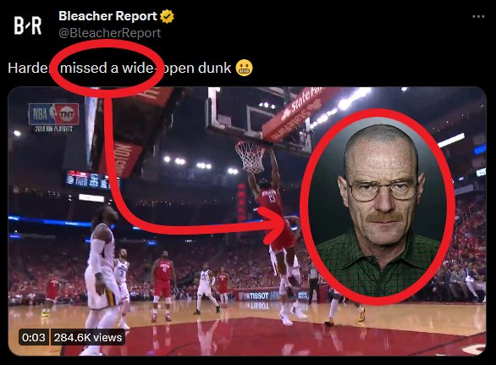Click the red arrowhead pointing at the portrait

(277, 225)
